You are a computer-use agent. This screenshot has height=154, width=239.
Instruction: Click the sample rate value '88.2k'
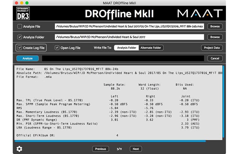point(115,89)
